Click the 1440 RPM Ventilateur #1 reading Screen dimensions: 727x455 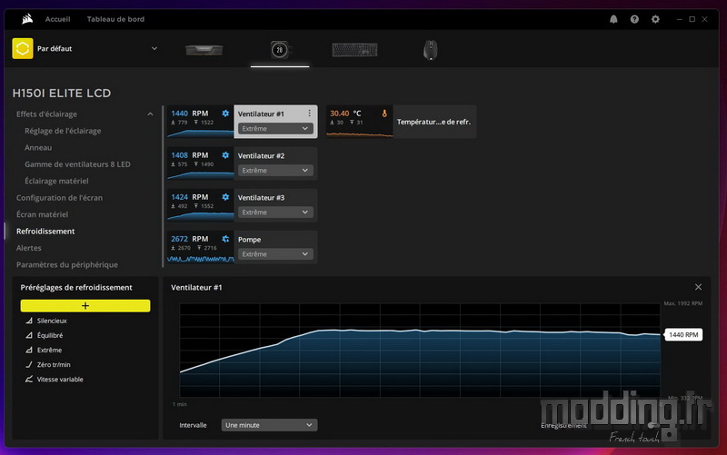(x=190, y=114)
